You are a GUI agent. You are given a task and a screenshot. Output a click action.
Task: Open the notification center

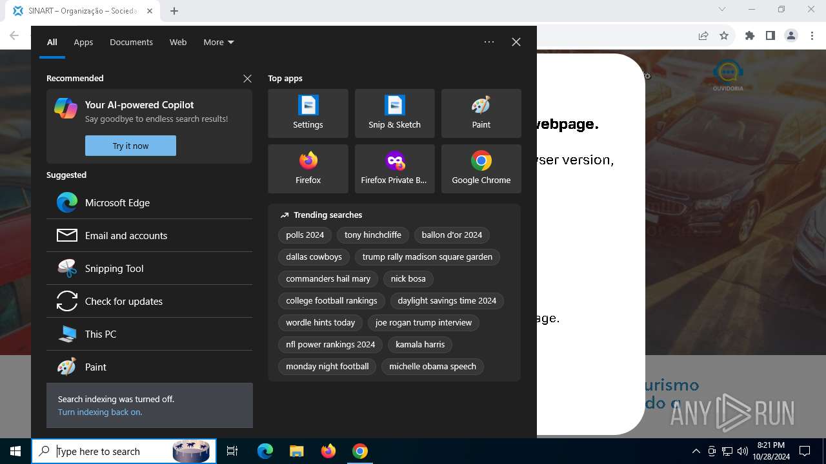805,451
